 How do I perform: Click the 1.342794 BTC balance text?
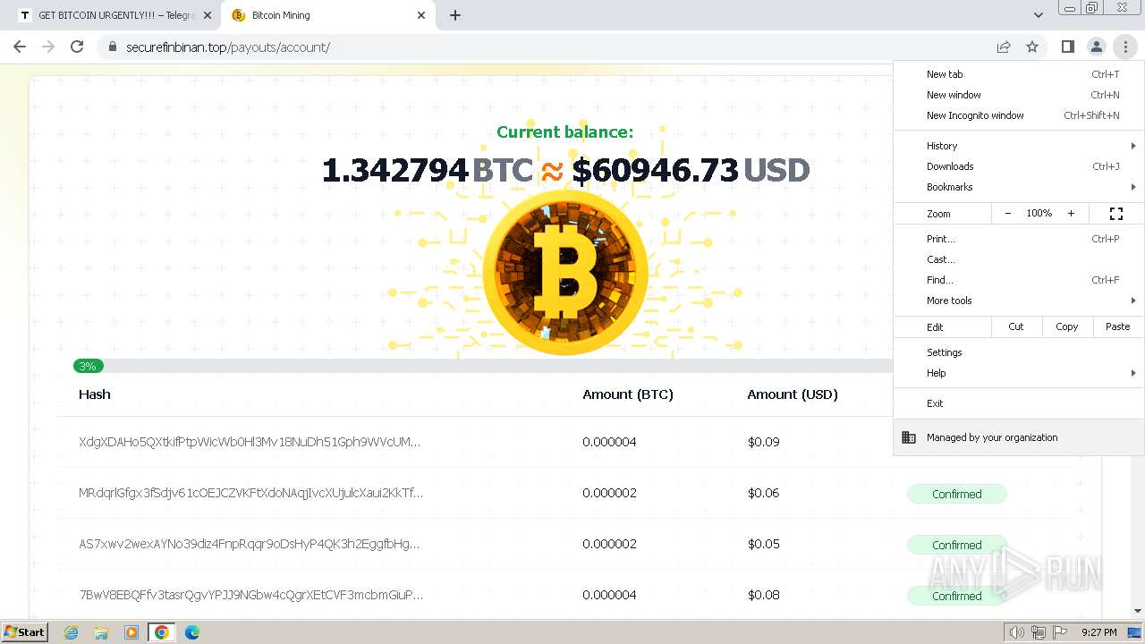point(427,170)
